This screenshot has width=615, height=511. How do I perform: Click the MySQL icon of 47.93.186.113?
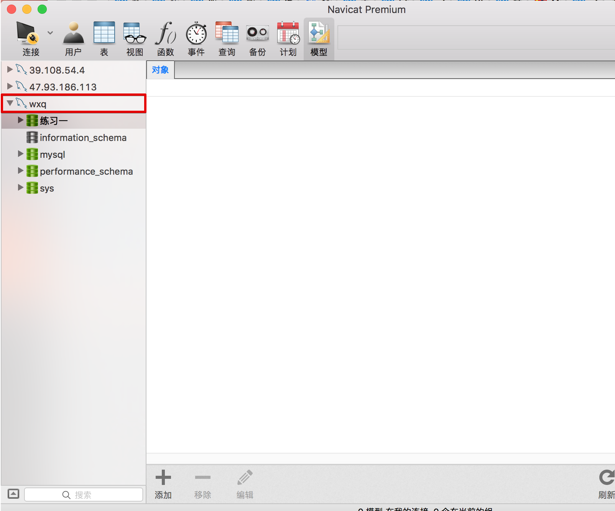click(x=21, y=87)
